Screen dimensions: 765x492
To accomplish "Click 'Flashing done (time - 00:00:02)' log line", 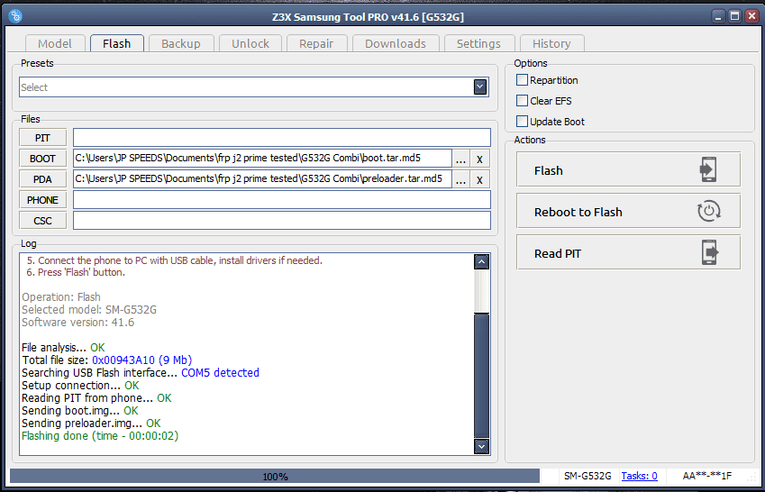I will [x=100, y=435].
